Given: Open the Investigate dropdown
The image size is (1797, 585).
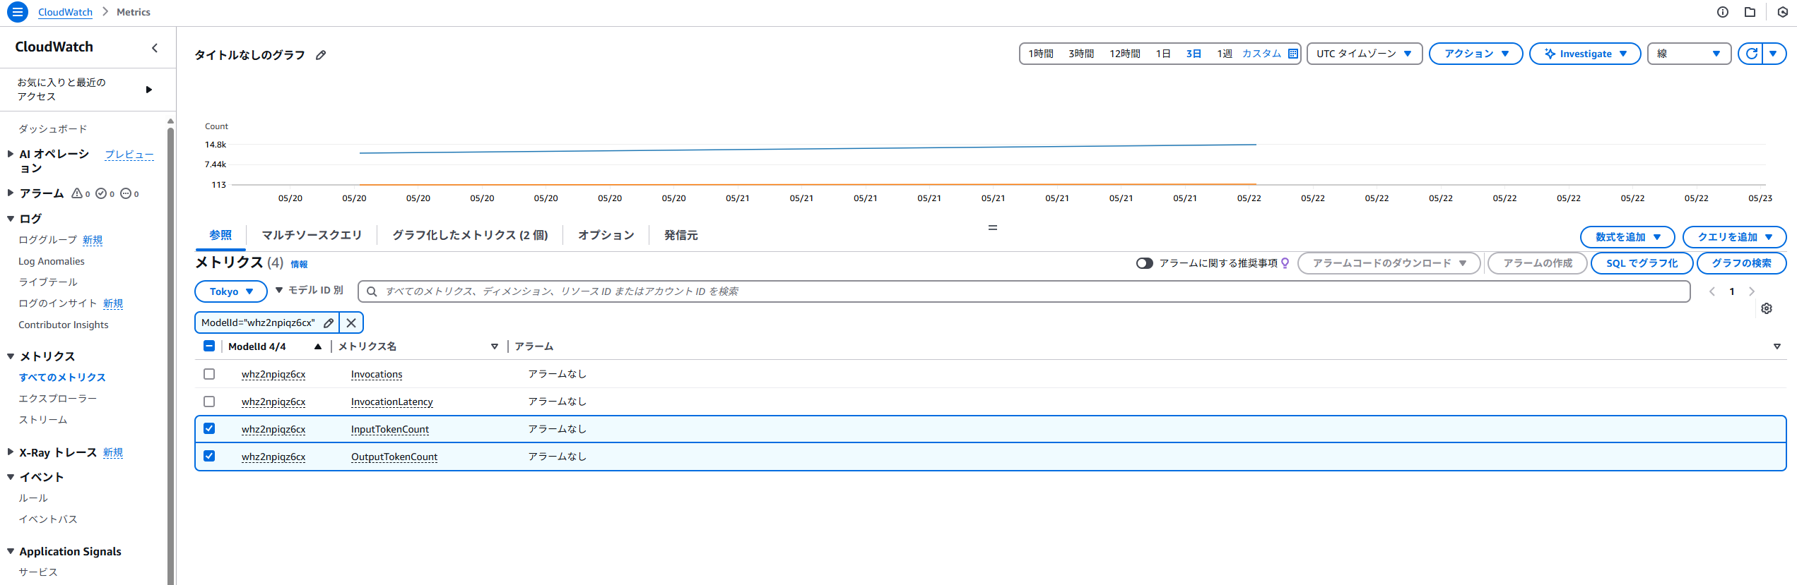Looking at the screenshot, I should [x=1585, y=54].
